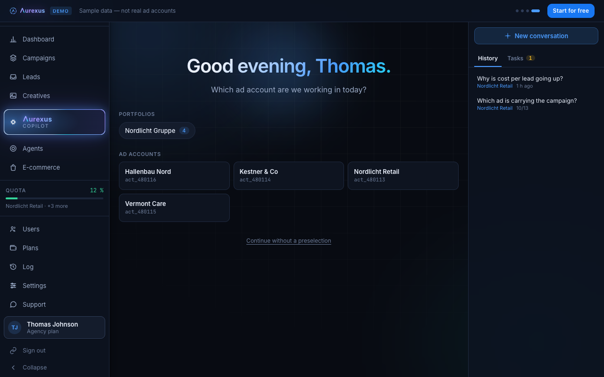
Task: Select the Hallenbau Nord ad account
Action: (174, 176)
